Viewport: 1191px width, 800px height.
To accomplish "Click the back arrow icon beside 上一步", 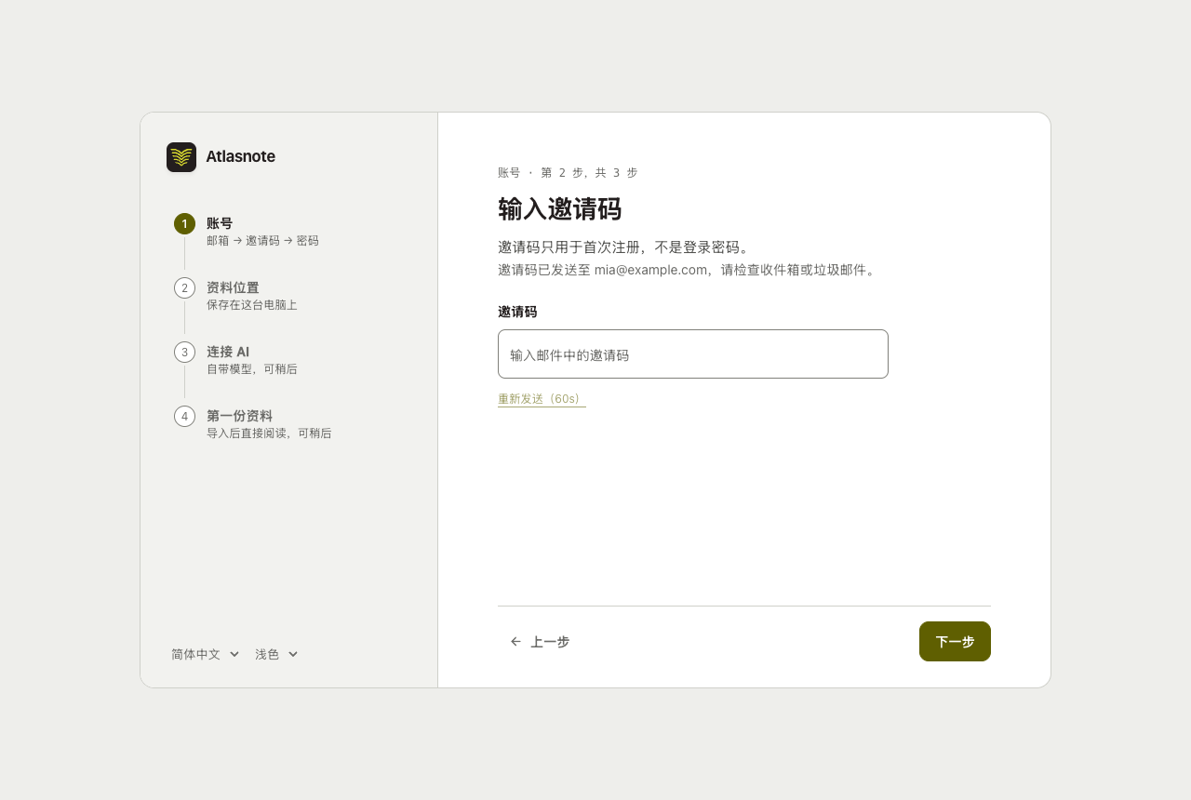I will pos(515,642).
